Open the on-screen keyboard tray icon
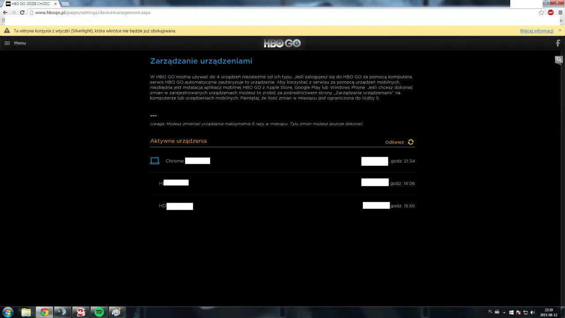Image resolution: width=565 pixels, height=318 pixels. (497, 312)
